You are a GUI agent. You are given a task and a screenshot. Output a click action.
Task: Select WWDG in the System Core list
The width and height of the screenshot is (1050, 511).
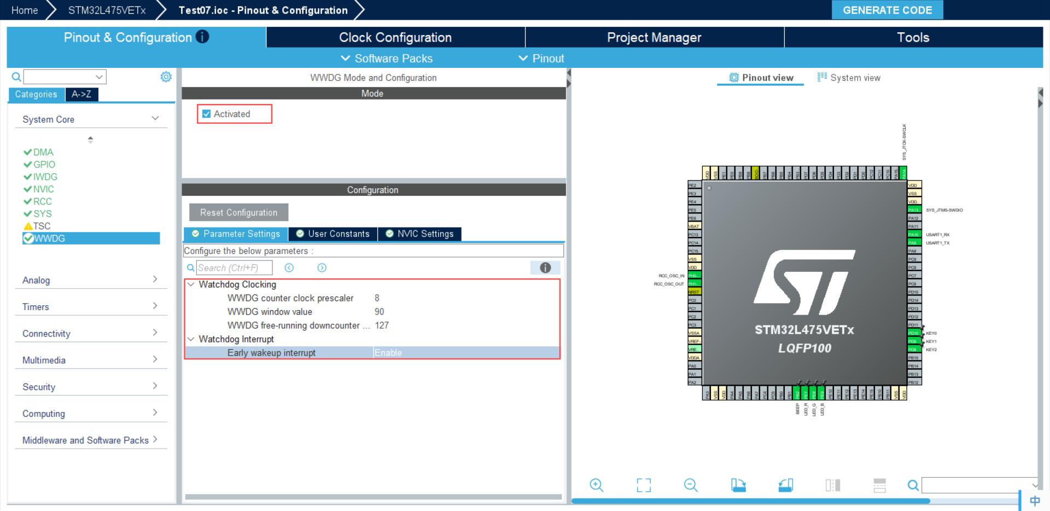coord(91,239)
